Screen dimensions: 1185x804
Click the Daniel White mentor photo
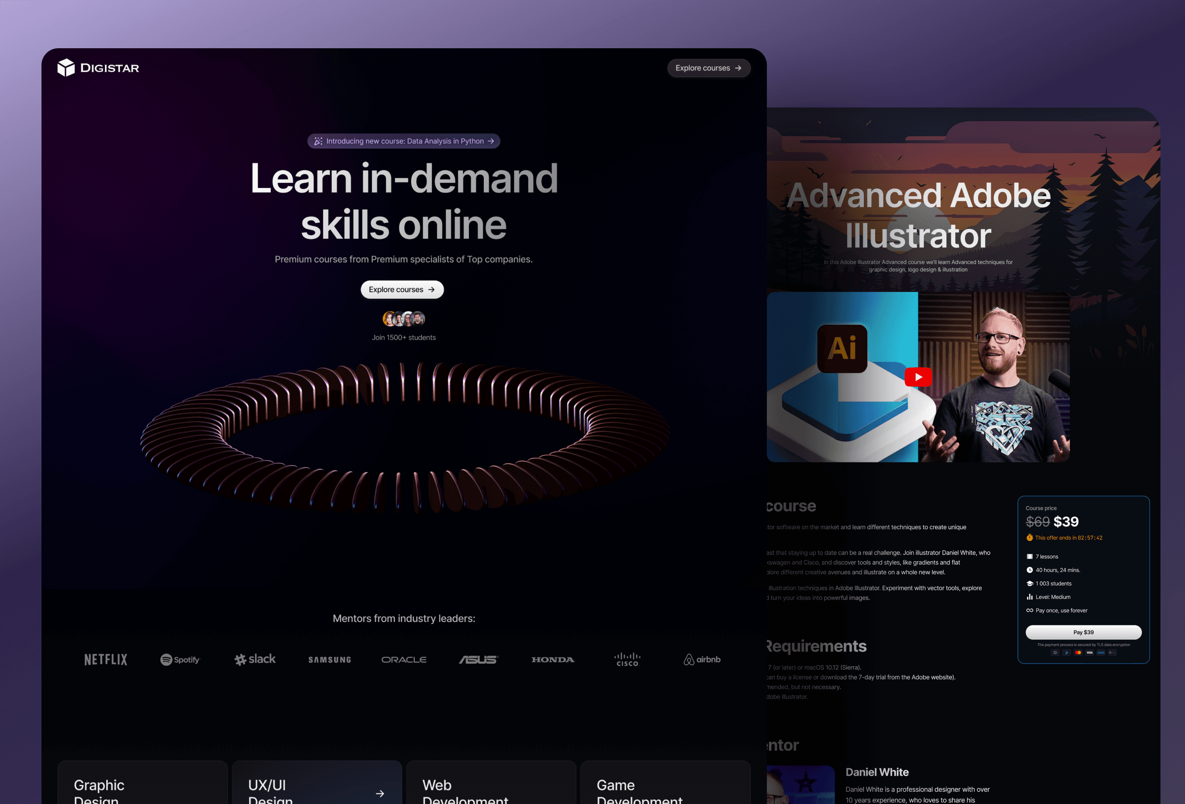[801, 785]
